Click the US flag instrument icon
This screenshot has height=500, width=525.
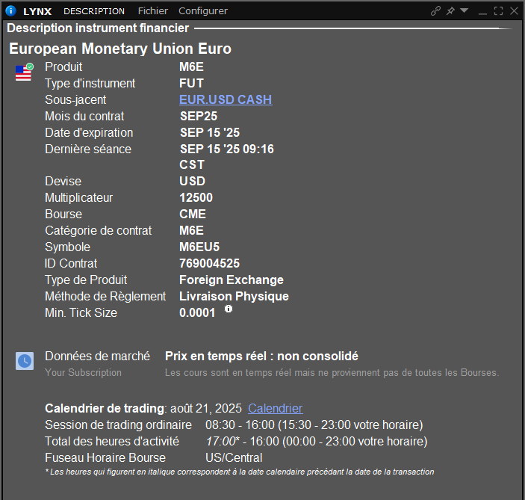tap(24, 72)
